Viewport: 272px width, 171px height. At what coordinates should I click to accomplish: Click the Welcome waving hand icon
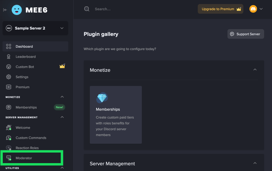coord(9,128)
